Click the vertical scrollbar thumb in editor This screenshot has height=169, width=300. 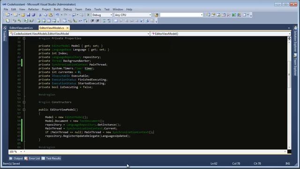[289, 74]
